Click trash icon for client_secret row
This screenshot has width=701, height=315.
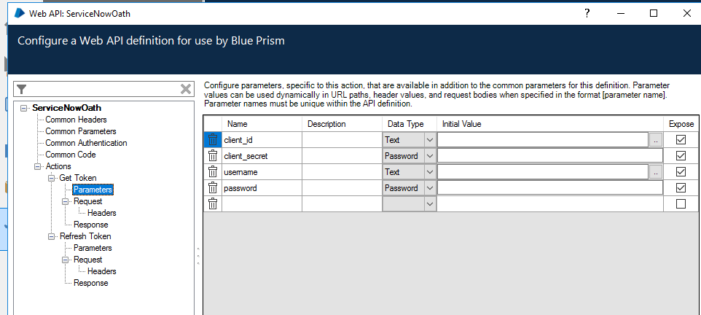point(212,155)
